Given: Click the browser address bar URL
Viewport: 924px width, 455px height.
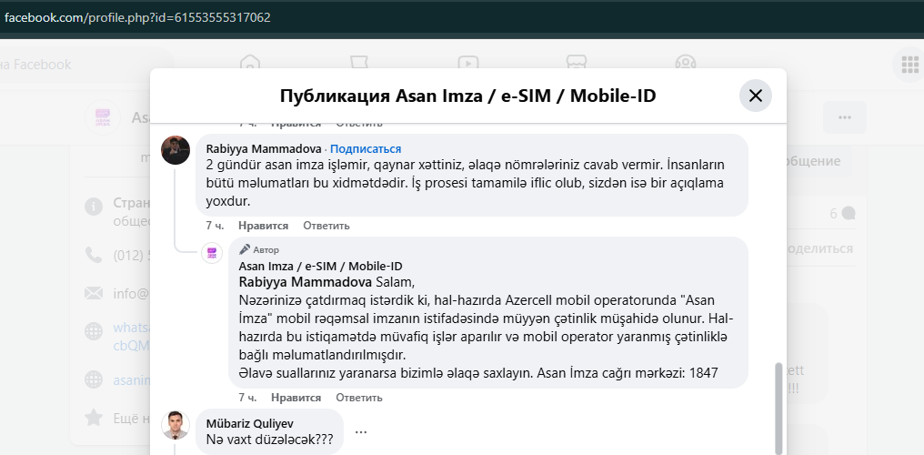Looking at the screenshot, I should (x=136, y=17).
